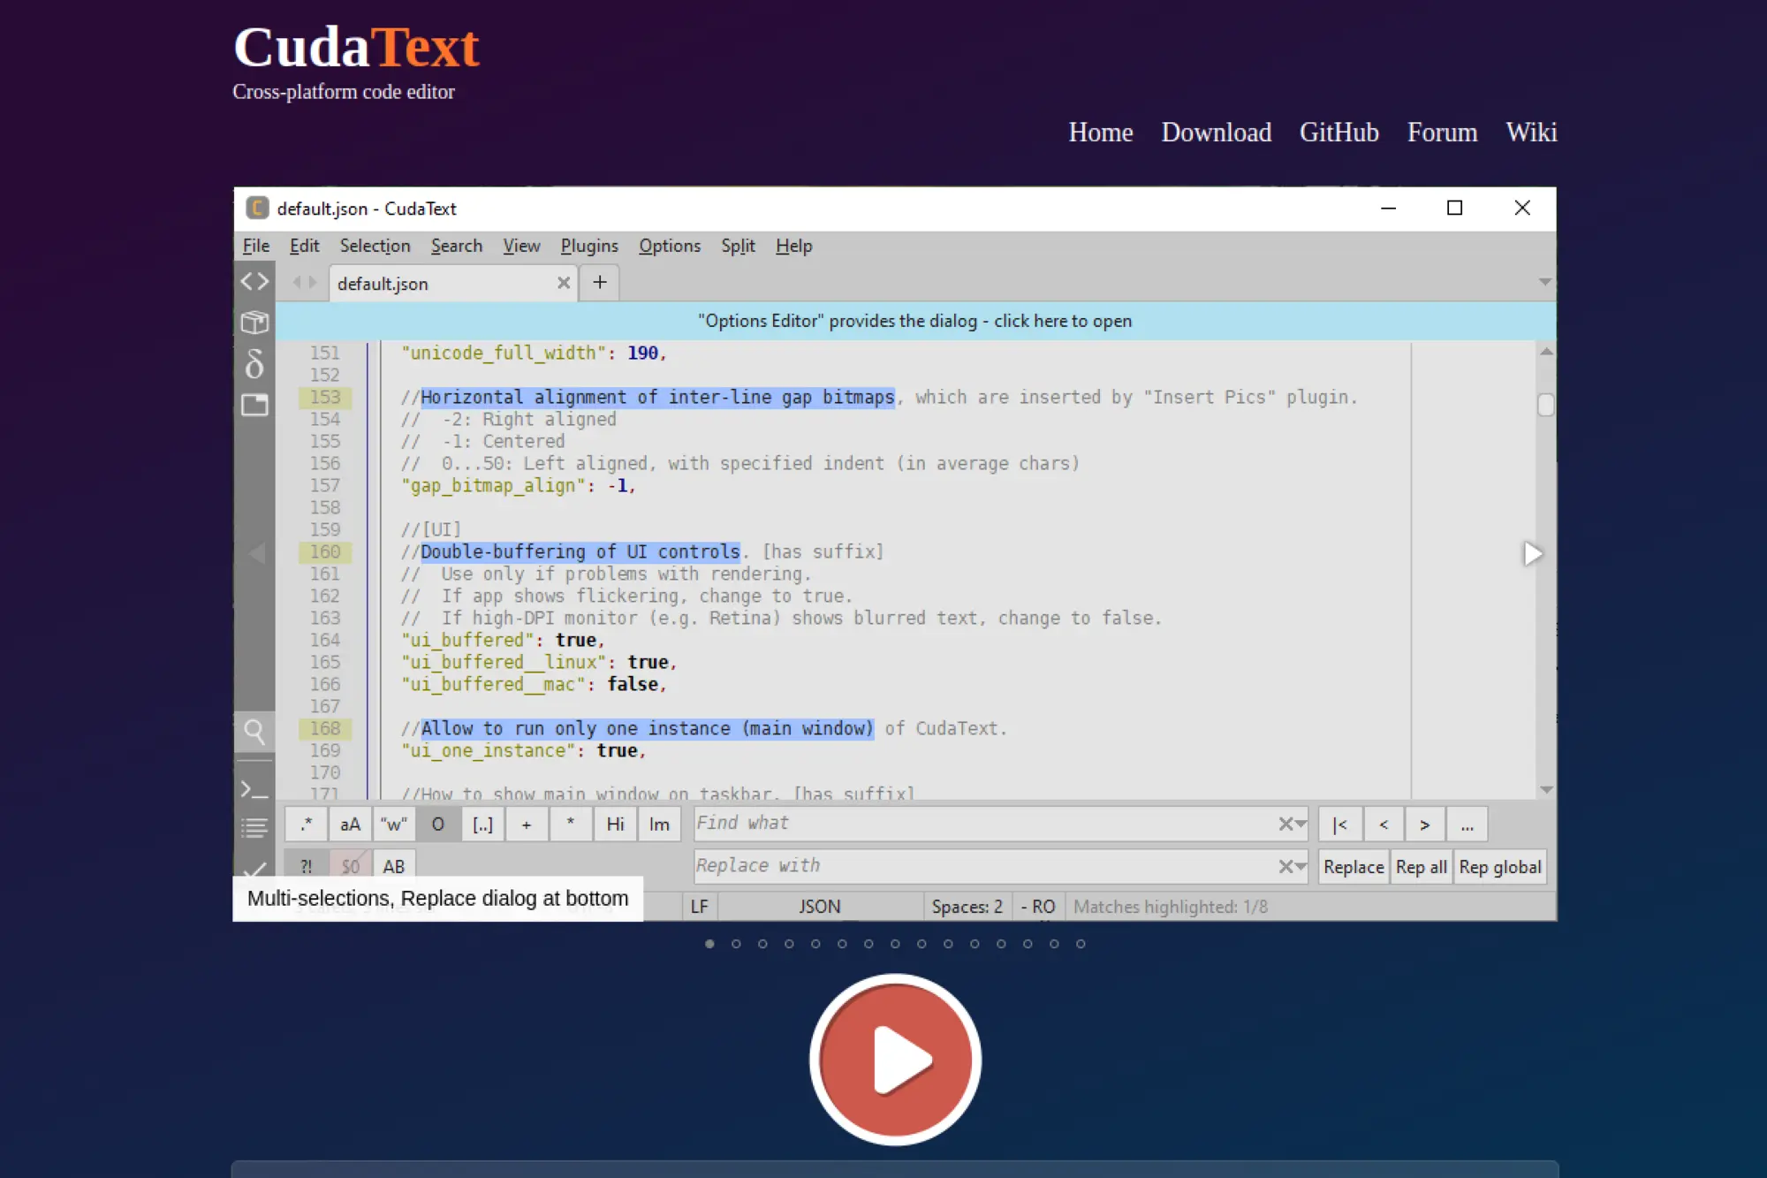The width and height of the screenshot is (1767, 1178).
Task: Click the Output list-lines sidebar icon
Action: 254,828
